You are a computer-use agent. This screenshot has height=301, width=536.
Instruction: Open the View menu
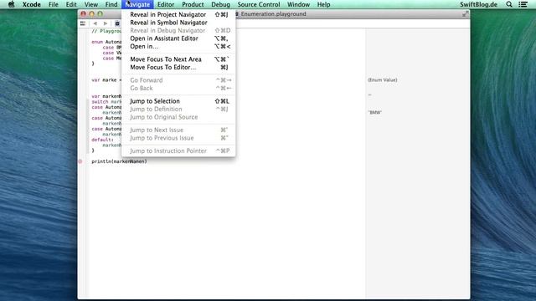91,4
